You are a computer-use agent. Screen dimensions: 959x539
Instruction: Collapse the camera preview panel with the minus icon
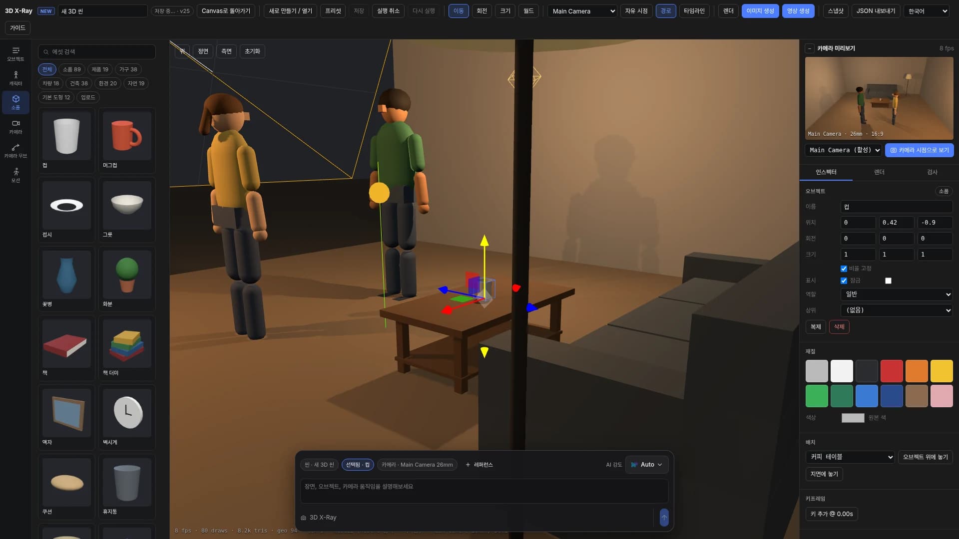809,48
